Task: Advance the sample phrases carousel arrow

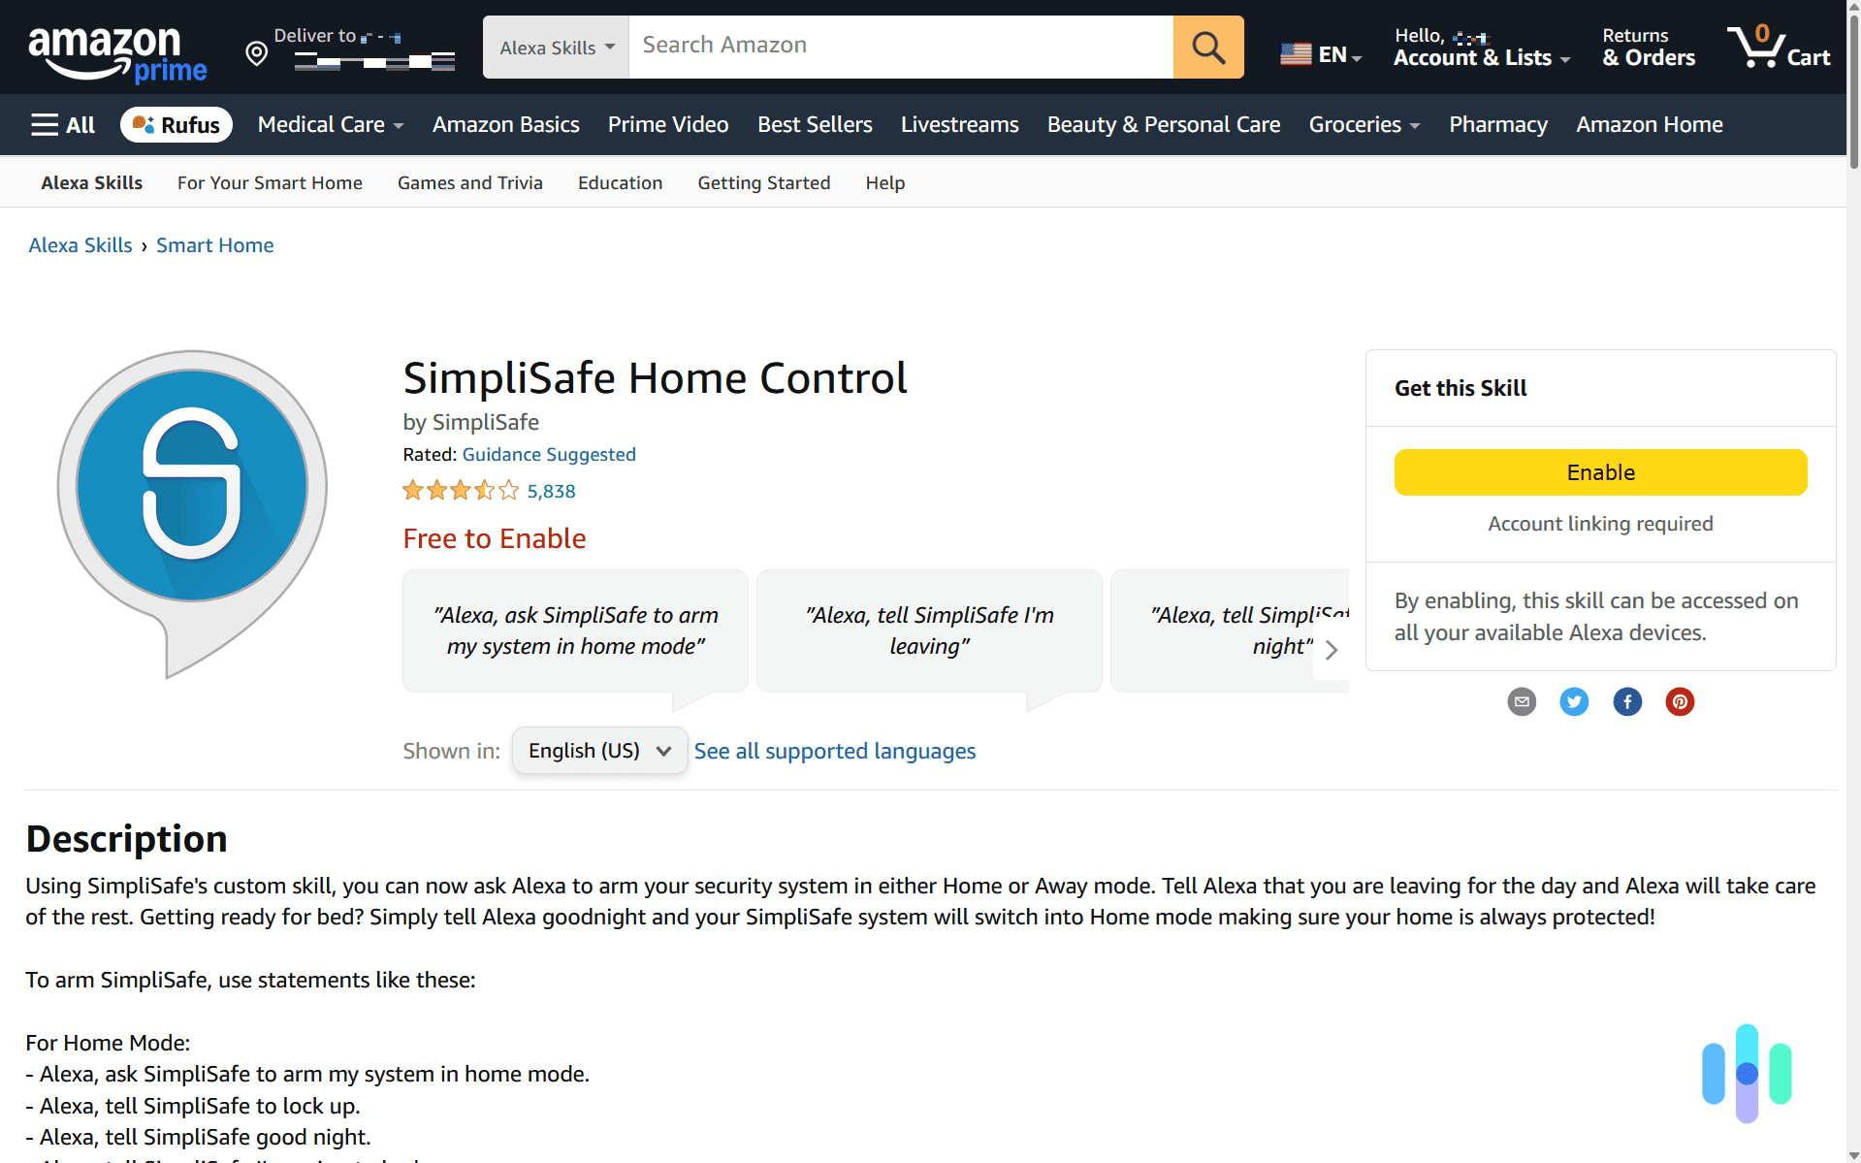Action: point(1331,650)
